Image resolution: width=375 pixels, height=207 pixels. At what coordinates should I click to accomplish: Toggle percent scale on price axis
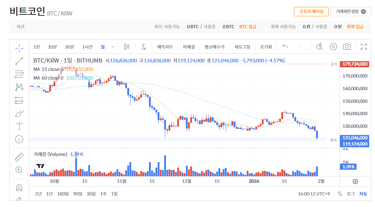pos(340,194)
